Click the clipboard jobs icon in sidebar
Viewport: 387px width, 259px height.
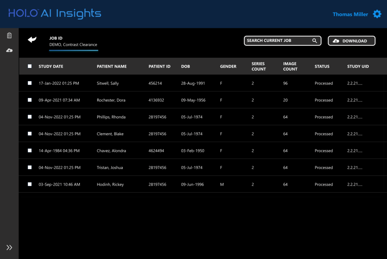click(x=9, y=35)
